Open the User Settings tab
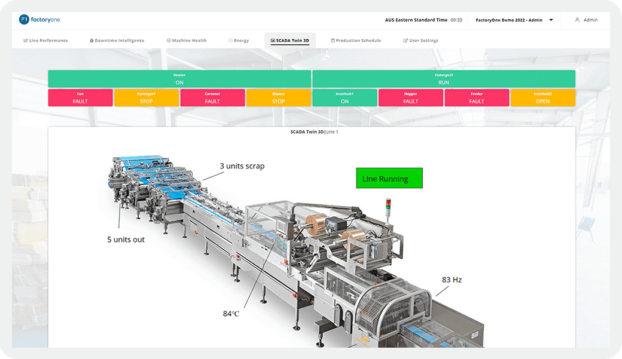This screenshot has height=359, width=622. tap(421, 41)
